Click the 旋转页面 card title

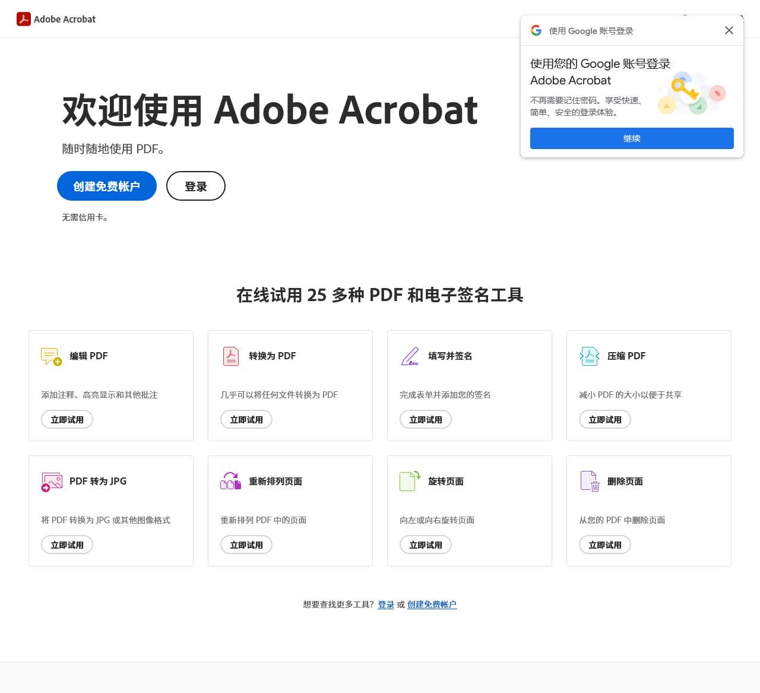tap(446, 481)
